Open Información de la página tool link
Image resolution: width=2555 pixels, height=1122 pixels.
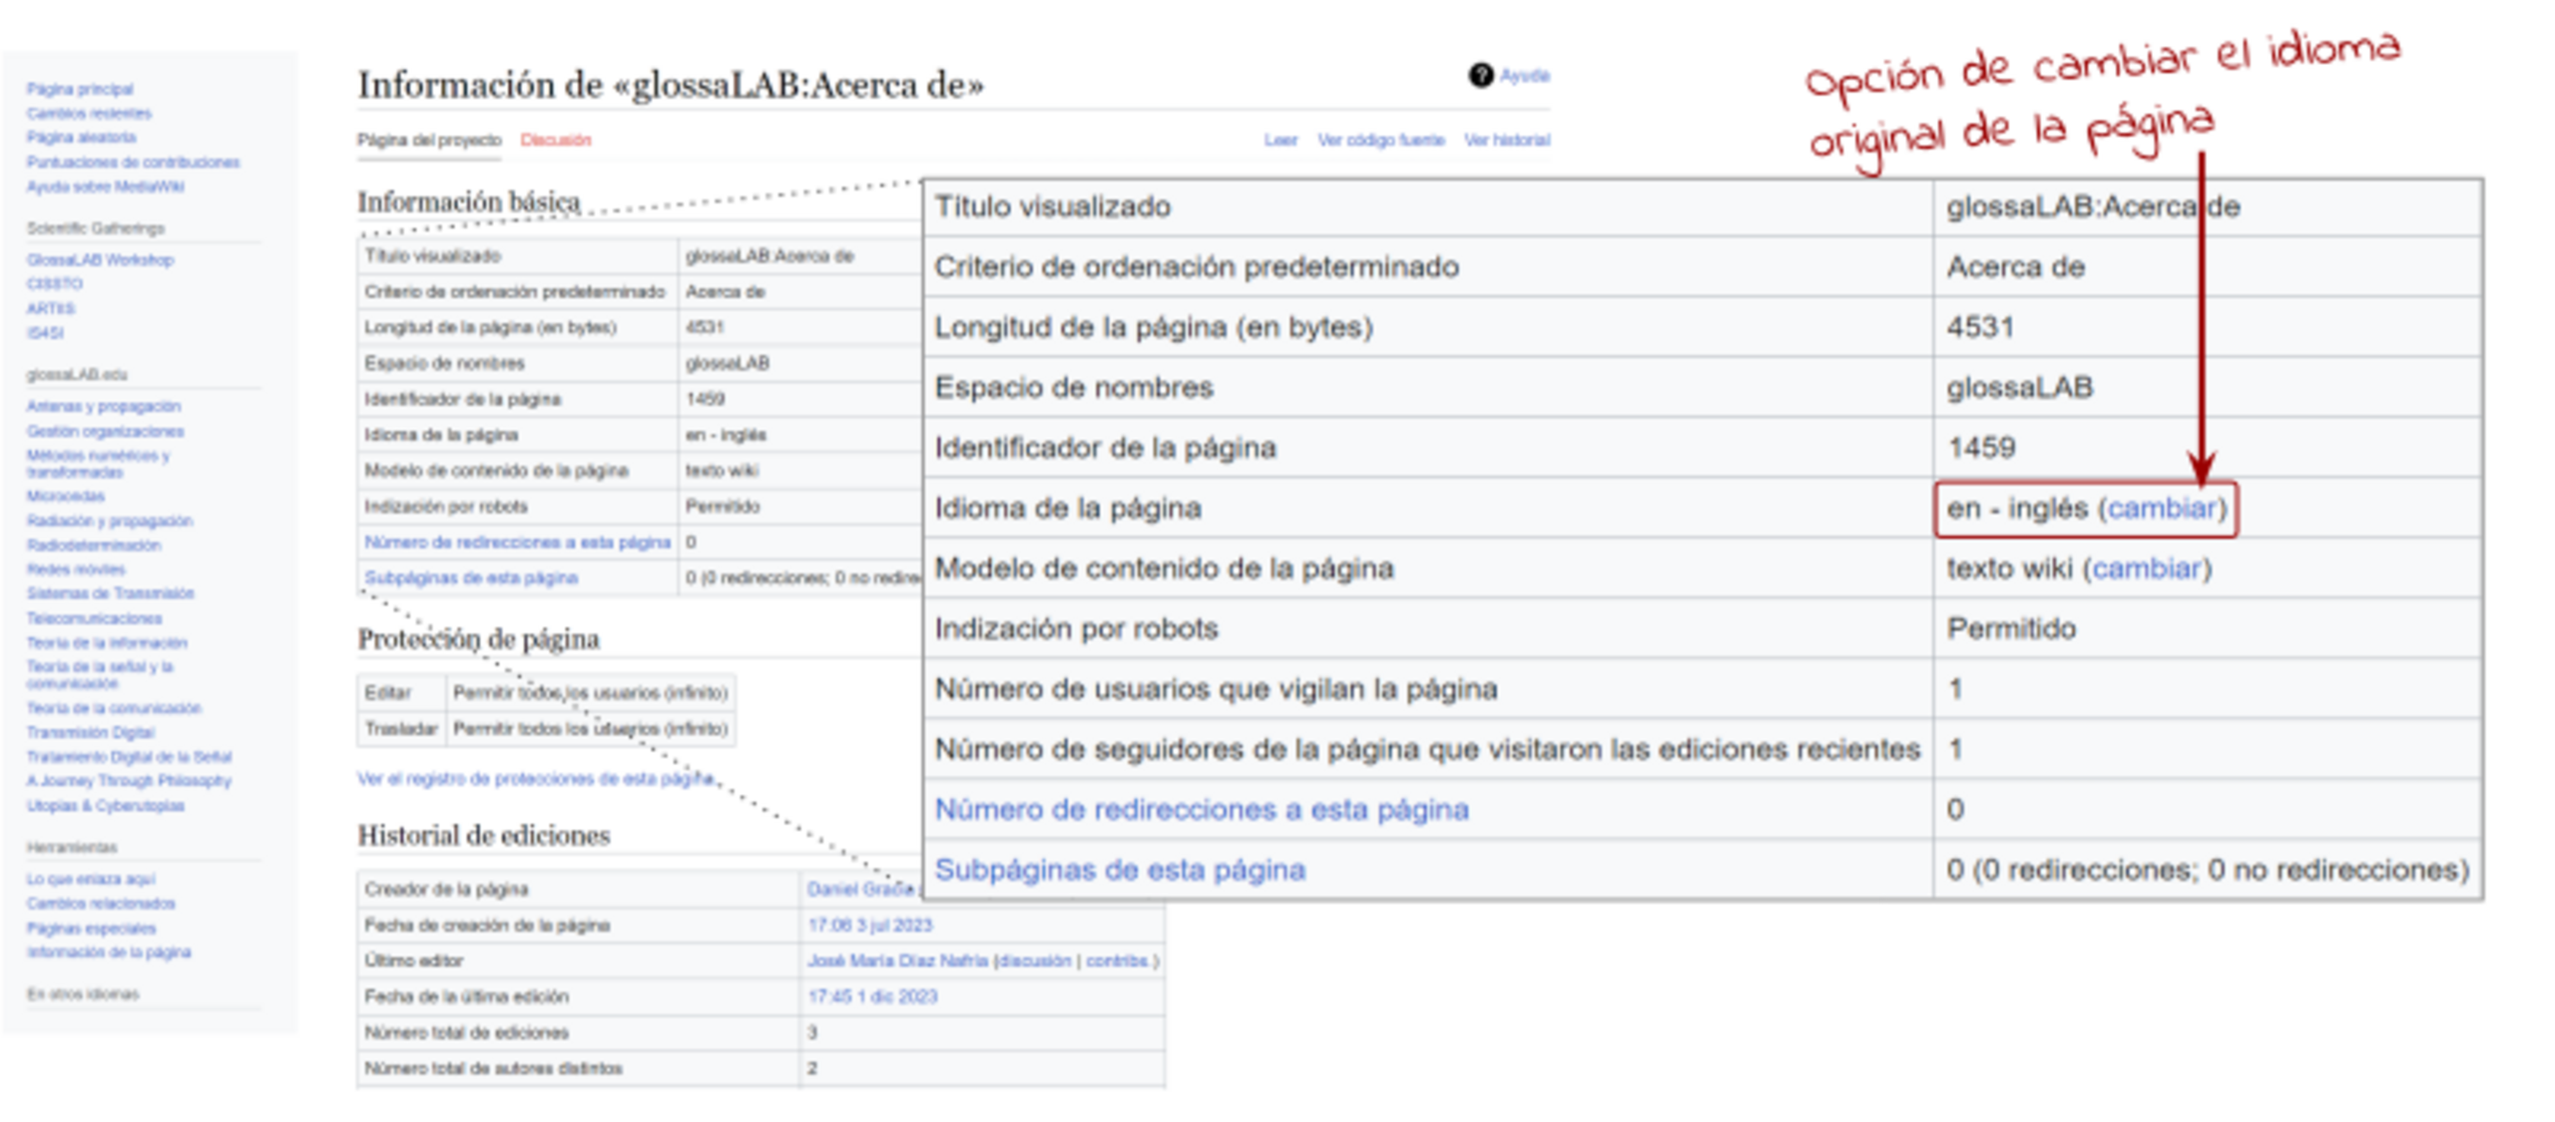[x=109, y=951]
